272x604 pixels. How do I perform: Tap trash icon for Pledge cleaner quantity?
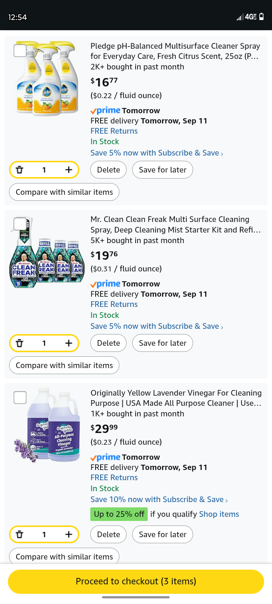[x=20, y=170]
